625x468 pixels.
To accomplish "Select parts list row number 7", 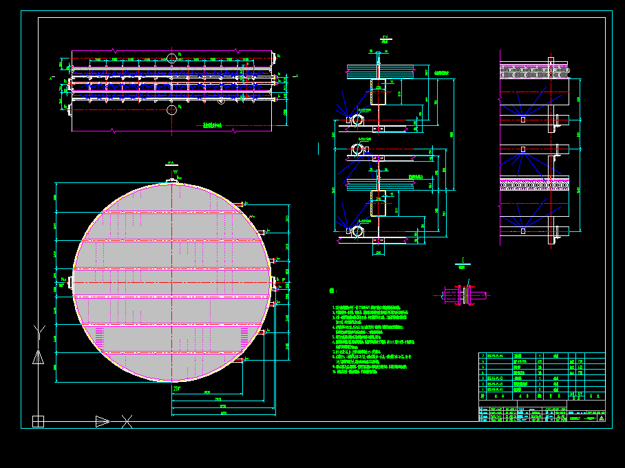I will pos(542,356).
